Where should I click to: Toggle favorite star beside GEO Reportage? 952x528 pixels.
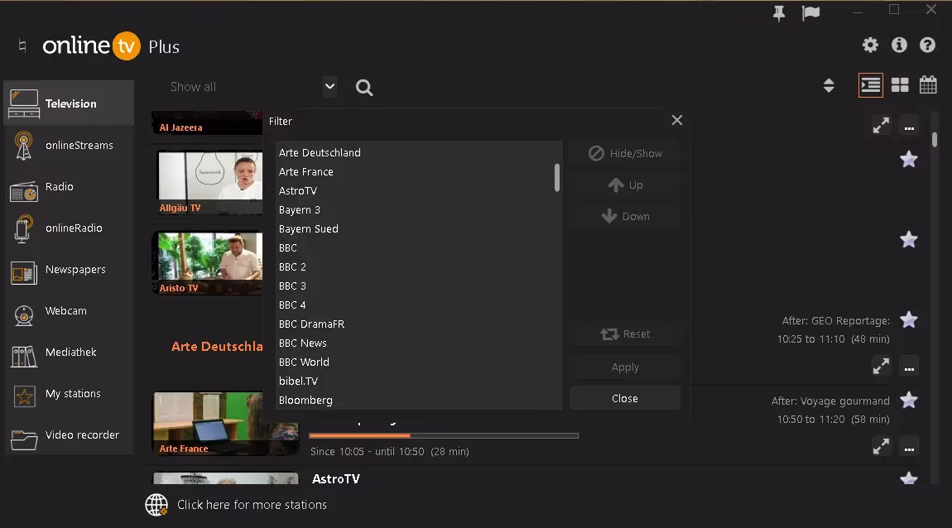coord(909,319)
